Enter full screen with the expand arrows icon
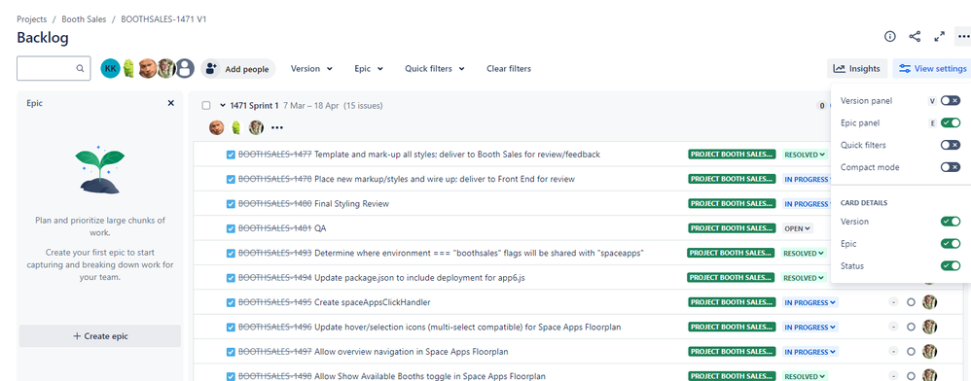Screen dimensions: 971x381 click(x=940, y=37)
